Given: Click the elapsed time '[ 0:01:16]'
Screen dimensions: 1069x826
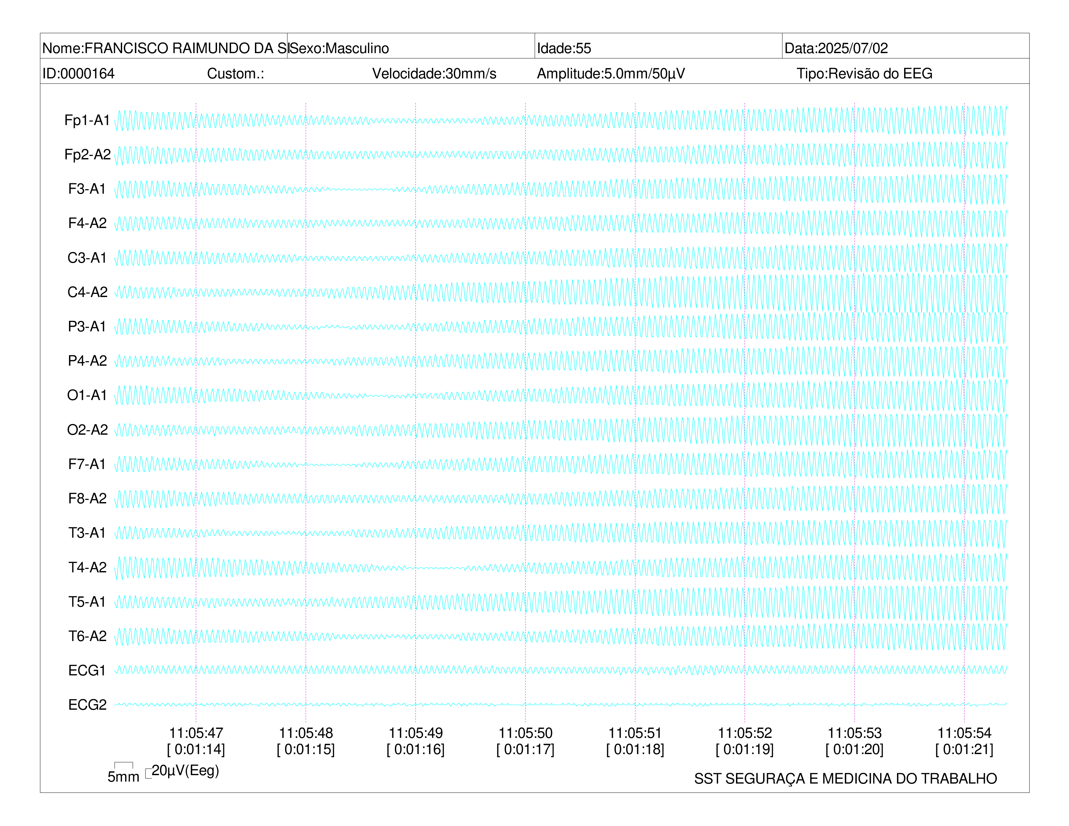Looking at the screenshot, I should 416,749.
